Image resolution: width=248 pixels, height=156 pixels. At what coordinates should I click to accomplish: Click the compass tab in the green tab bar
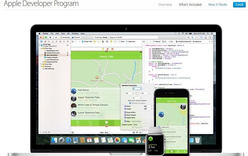(106, 123)
